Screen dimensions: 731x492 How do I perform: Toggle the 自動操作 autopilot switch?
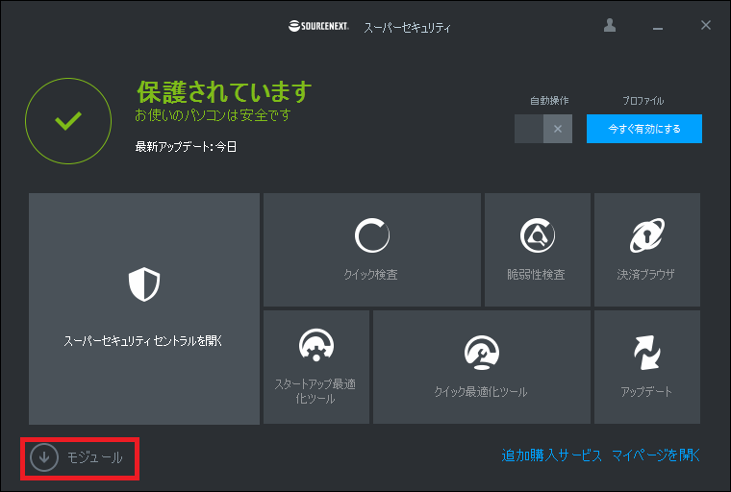[x=543, y=129]
